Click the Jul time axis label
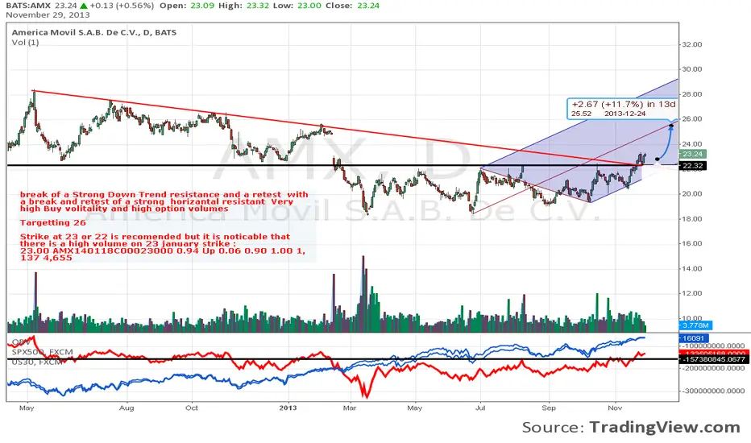The width and height of the screenshot is (751, 443). (x=480, y=408)
